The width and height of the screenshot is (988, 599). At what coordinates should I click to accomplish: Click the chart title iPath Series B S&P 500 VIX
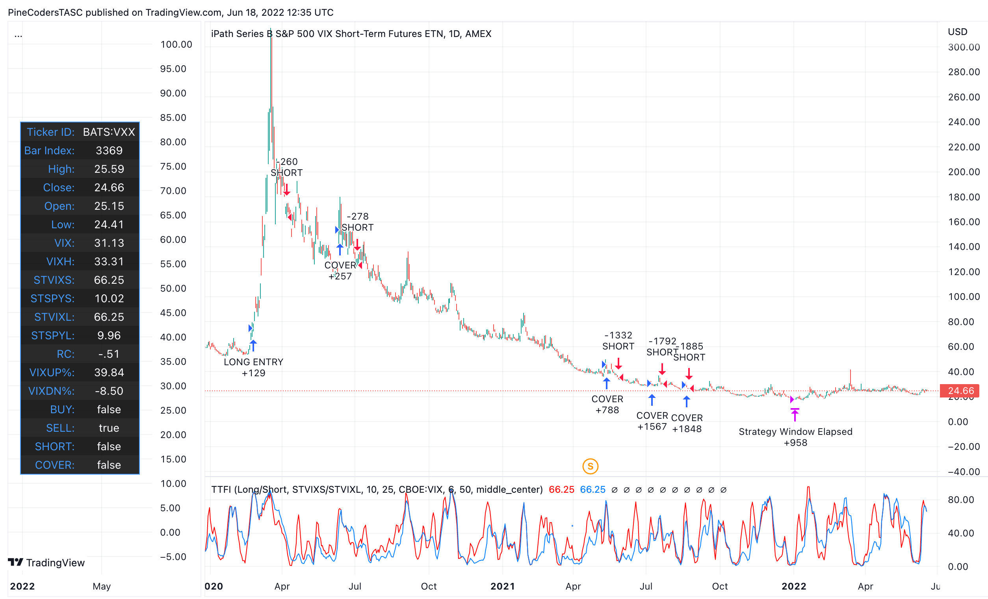tap(351, 34)
